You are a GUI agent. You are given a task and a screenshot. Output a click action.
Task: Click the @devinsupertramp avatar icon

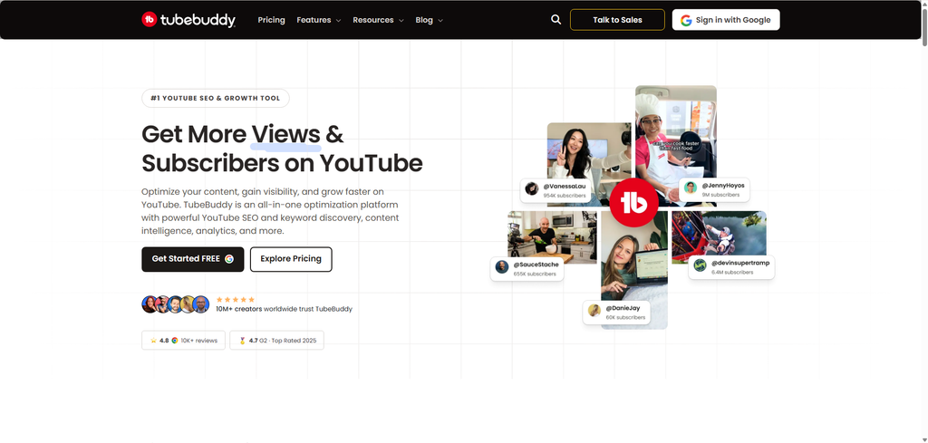701,265
